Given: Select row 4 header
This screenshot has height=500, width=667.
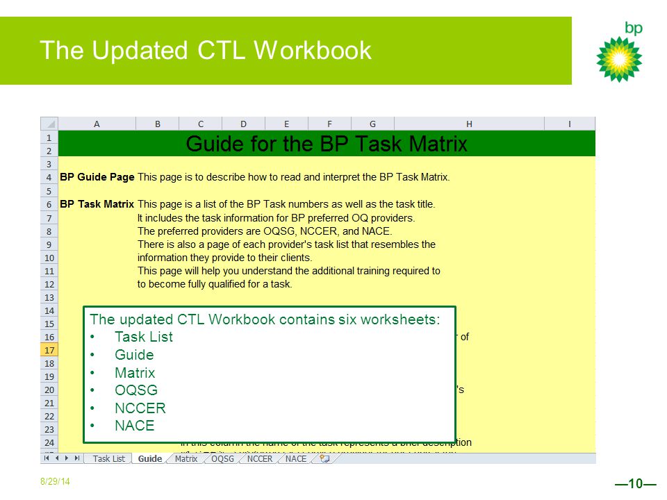Looking at the screenshot, I should 49,177.
